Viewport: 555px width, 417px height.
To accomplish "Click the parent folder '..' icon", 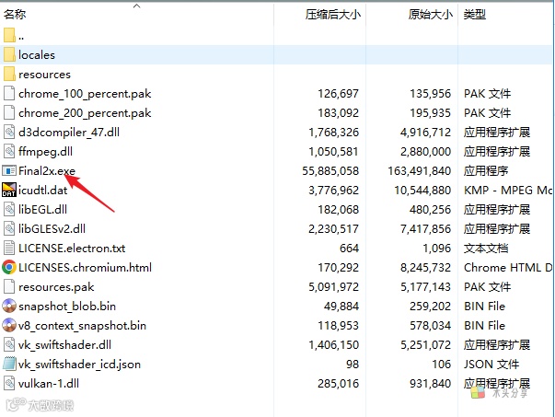I will (9, 35).
